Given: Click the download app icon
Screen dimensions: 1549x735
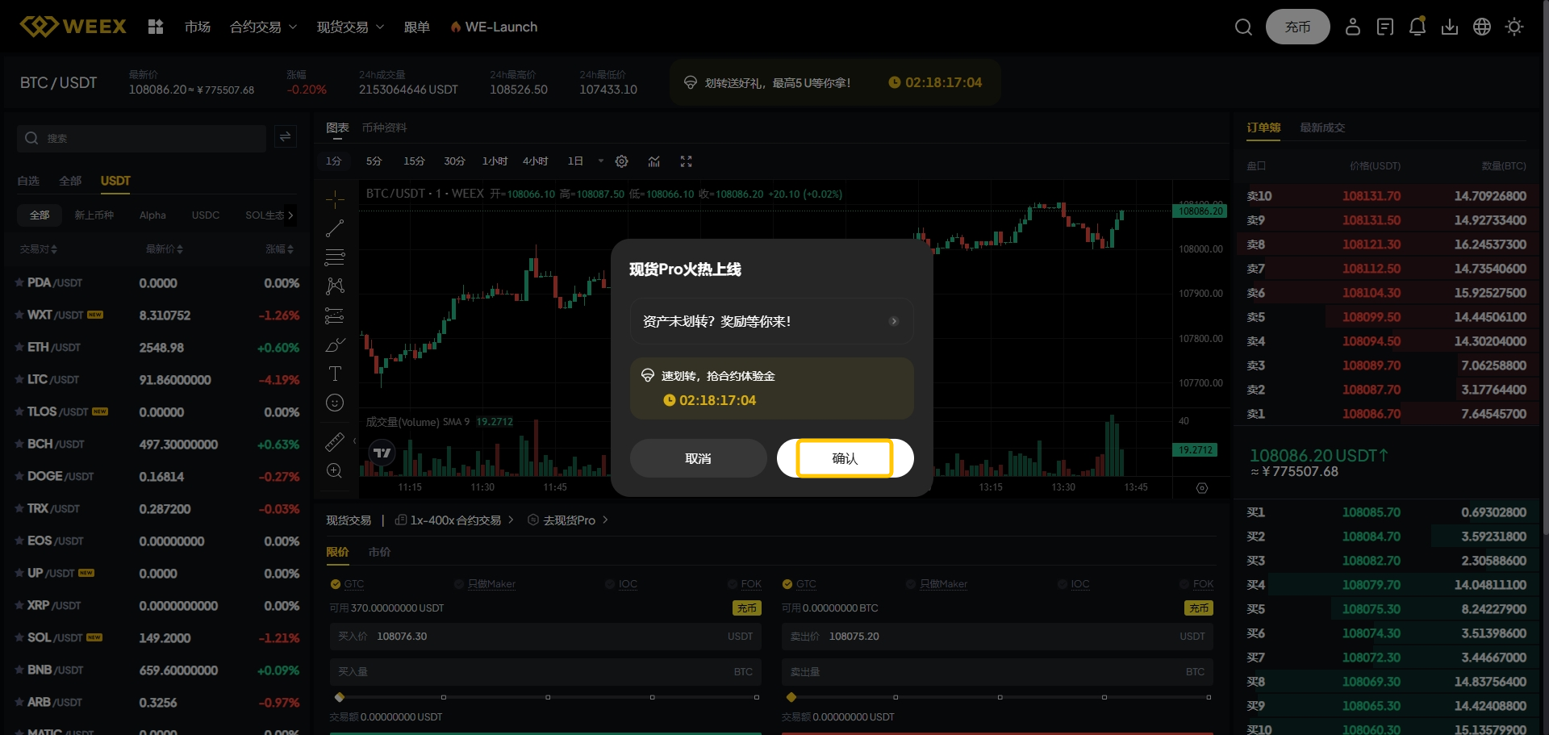Looking at the screenshot, I should (1450, 27).
